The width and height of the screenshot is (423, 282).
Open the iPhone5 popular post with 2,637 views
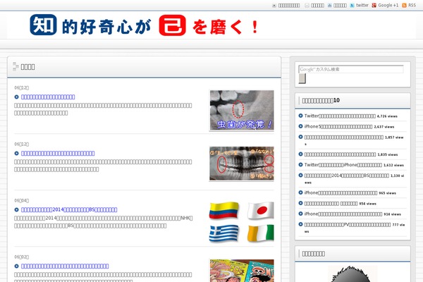pyautogui.click(x=338, y=127)
